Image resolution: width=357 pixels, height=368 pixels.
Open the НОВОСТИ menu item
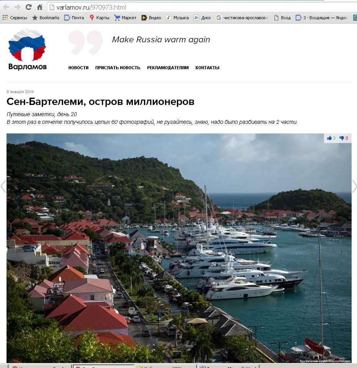pos(78,68)
